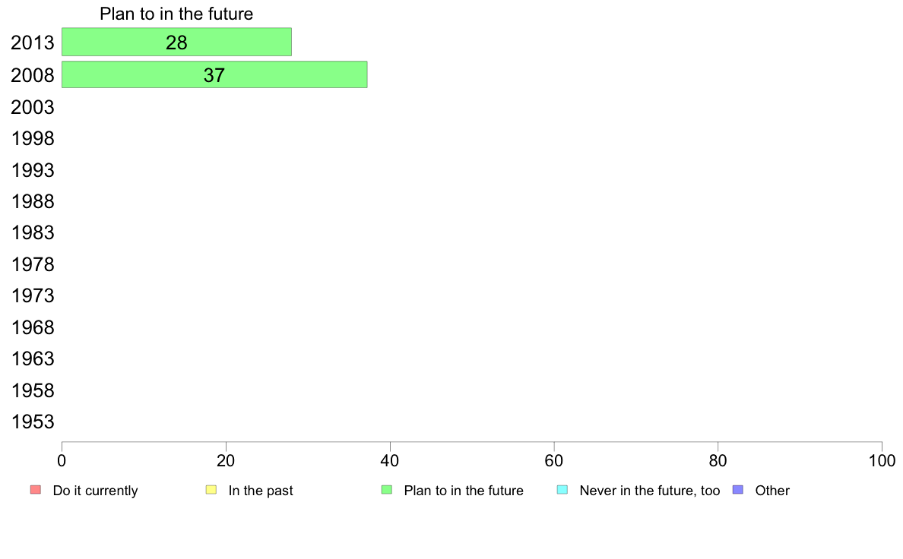Click the green Plan to in the future swatch
The width and height of the screenshot is (903, 559).
(387, 490)
